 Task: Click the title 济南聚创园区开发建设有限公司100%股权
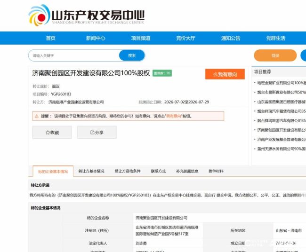click(91, 73)
